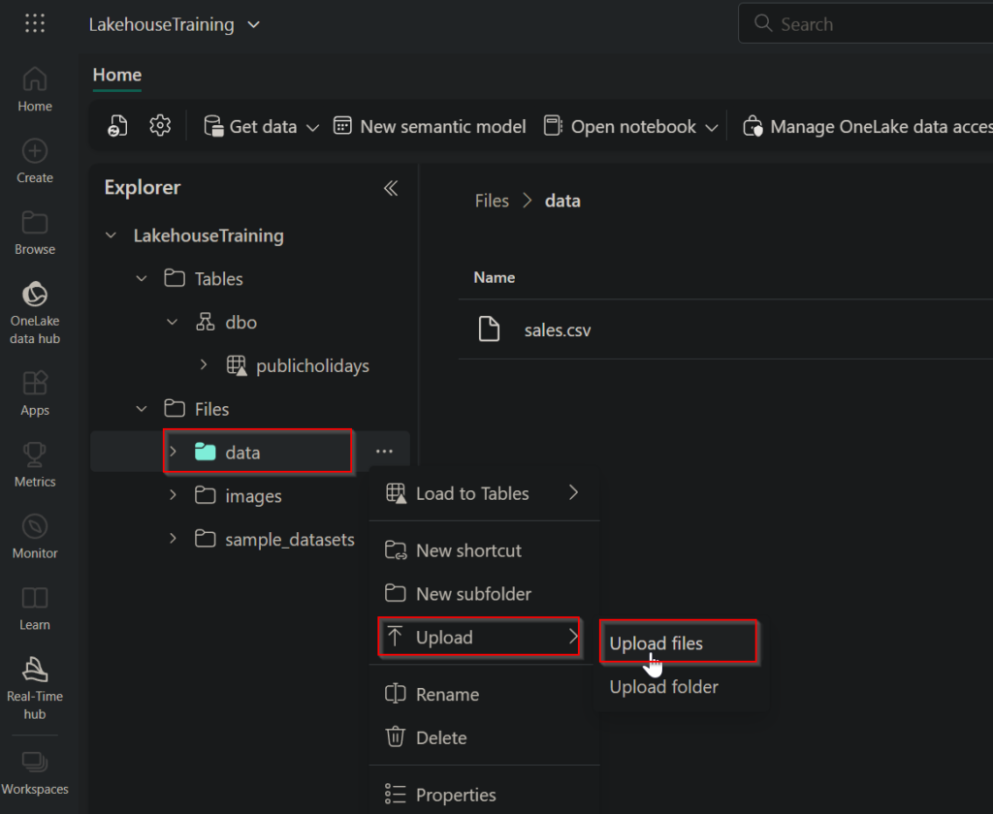993x814 pixels.
Task: Open the Monitor hub
Action: (x=35, y=536)
